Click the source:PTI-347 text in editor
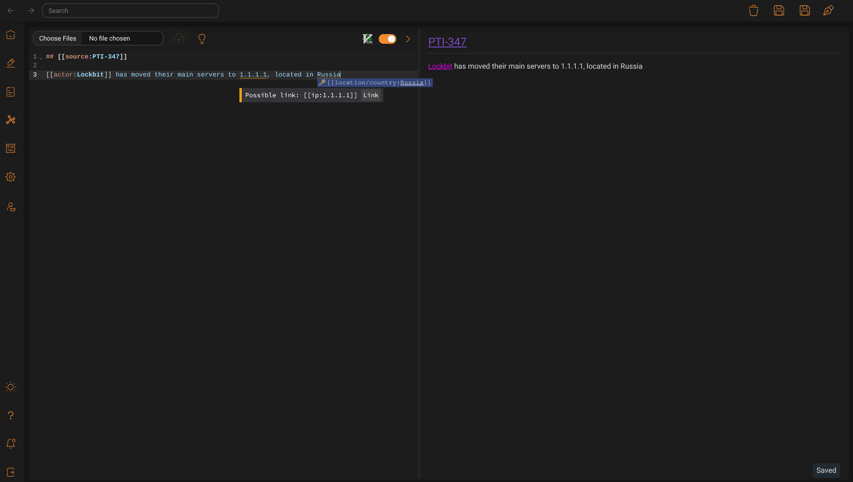 pyautogui.click(x=92, y=57)
